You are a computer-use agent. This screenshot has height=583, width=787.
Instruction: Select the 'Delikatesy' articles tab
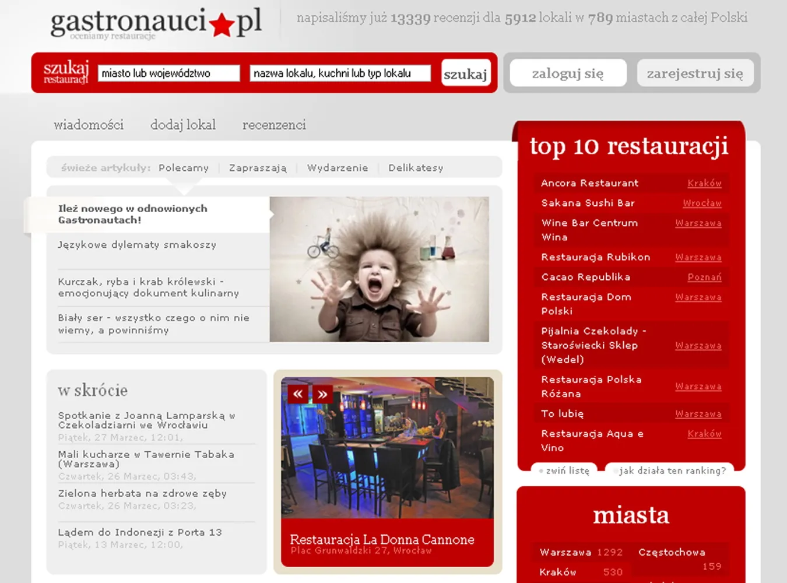[416, 168]
